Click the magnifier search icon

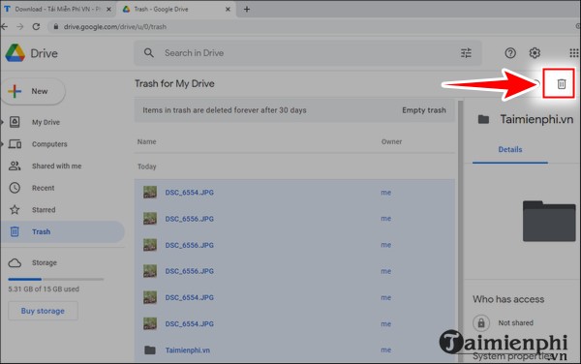(x=149, y=53)
